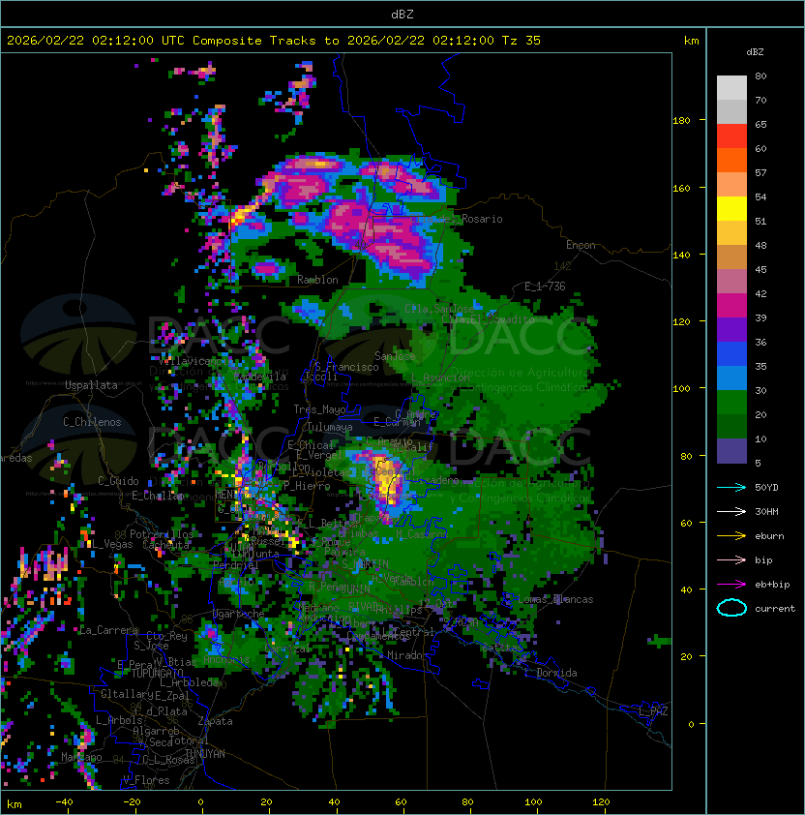This screenshot has height=815, width=805.
Task: Select the light gray 70-80 dBZ swatch
Action: click(x=731, y=88)
